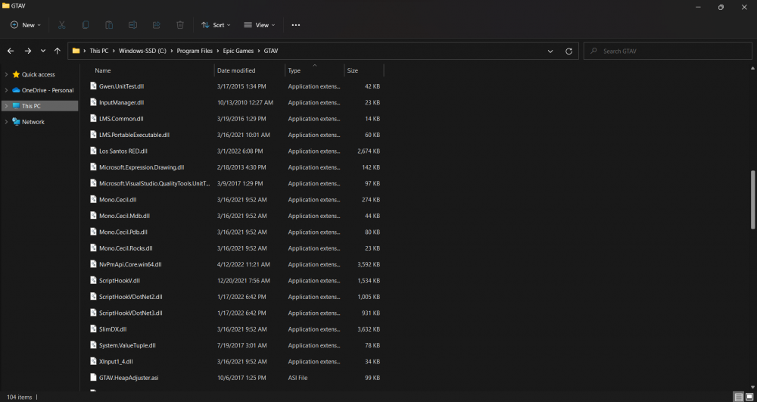
Task: Click the Copy icon in toolbar
Action: click(86, 25)
